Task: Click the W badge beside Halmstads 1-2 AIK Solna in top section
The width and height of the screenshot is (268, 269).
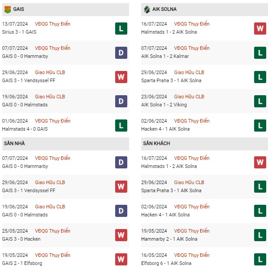Action: click(260, 28)
